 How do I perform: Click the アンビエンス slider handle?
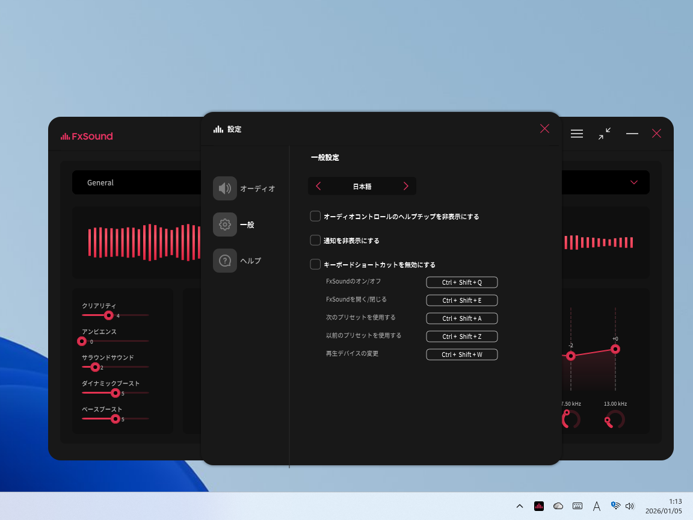tap(82, 341)
